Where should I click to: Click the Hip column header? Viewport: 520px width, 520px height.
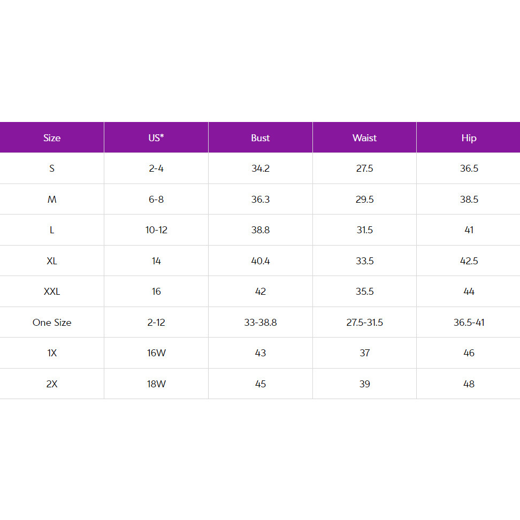click(469, 137)
